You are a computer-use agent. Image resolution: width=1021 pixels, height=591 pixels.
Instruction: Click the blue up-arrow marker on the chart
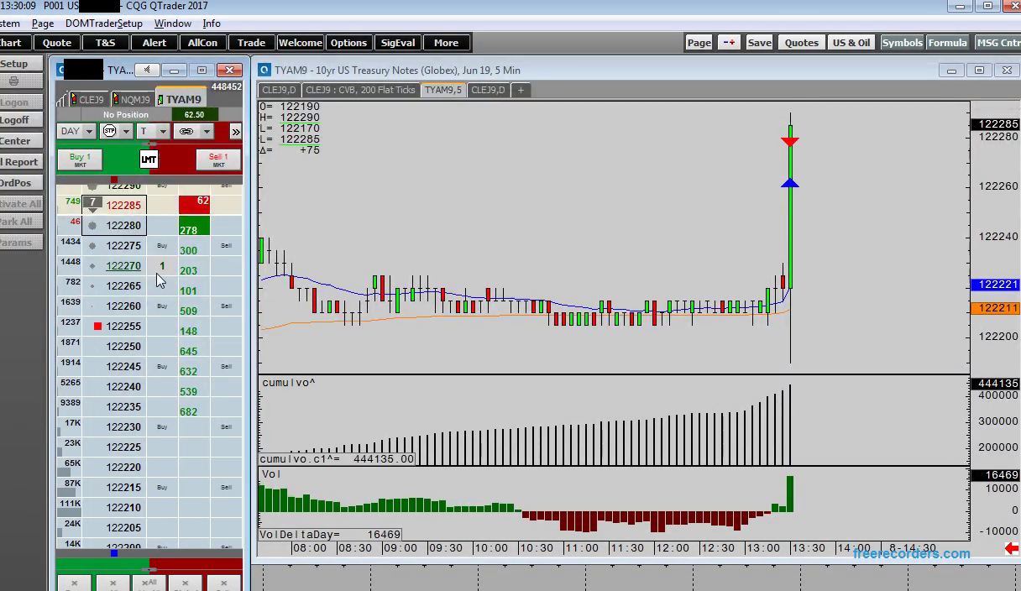pos(789,182)
